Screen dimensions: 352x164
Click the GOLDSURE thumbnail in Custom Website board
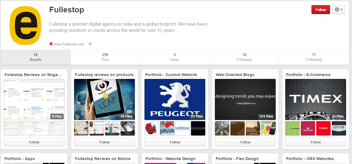click(198, 128)
